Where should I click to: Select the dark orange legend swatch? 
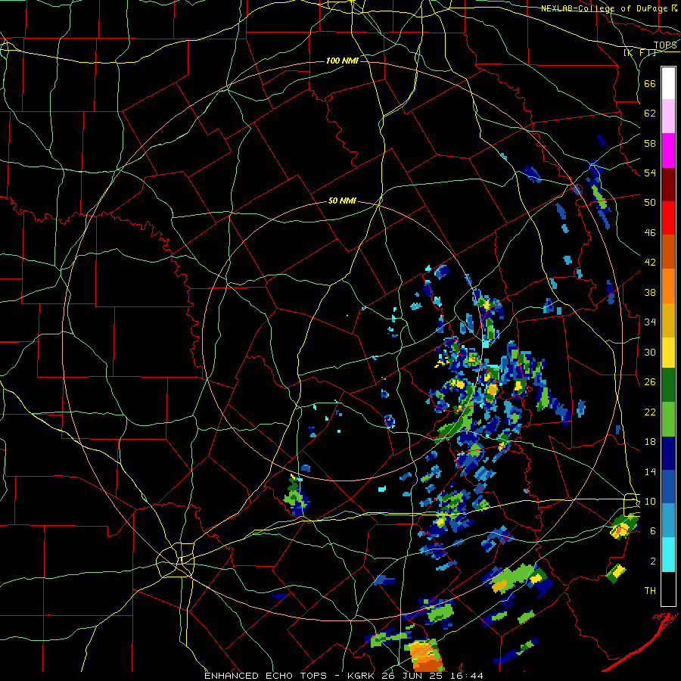[x=668, y=251]
